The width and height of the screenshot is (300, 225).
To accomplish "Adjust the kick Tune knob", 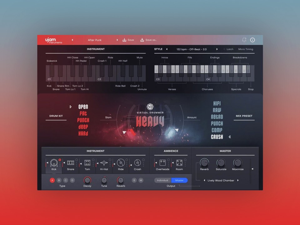I will tap(104, 180).
